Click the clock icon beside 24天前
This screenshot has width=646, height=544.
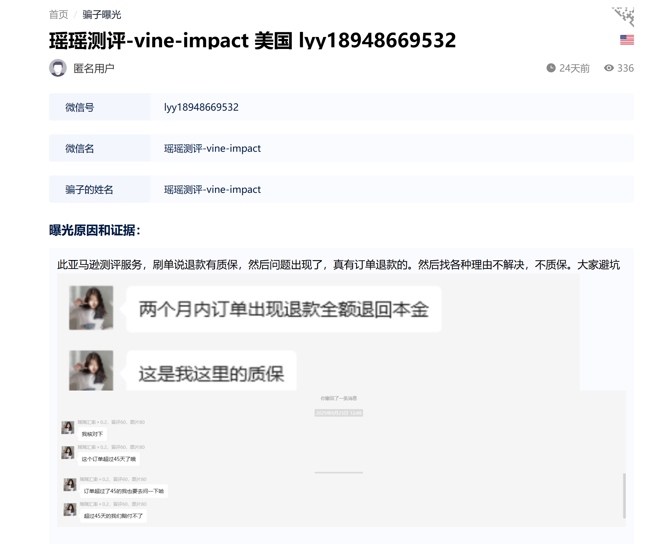[551, 68]
